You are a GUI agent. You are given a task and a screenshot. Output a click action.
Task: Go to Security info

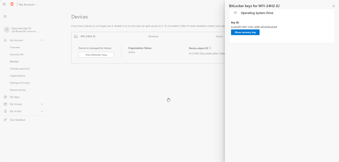[17, 55]
